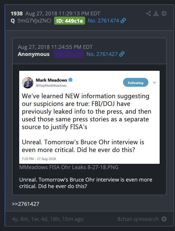Click the right arrow circle icon

click(164, 13)
